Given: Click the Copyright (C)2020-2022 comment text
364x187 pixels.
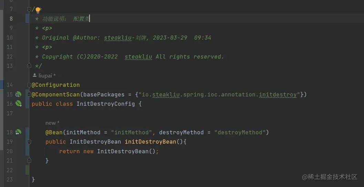Looking at the screenshot, I should tap(80, 56).
